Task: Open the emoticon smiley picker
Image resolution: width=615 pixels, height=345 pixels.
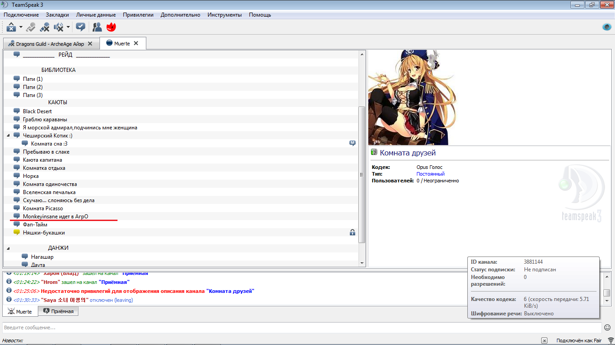Action: pos(607,327)
